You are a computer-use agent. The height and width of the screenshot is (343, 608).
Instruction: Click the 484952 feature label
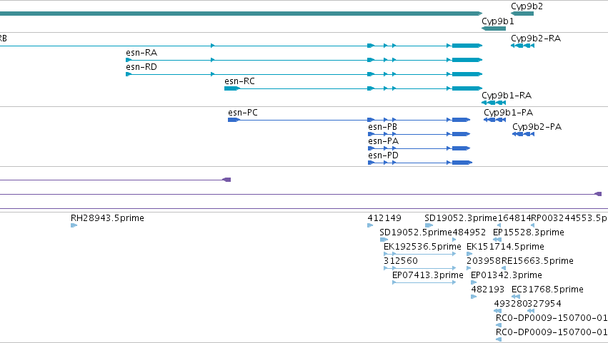click(469, 232)
